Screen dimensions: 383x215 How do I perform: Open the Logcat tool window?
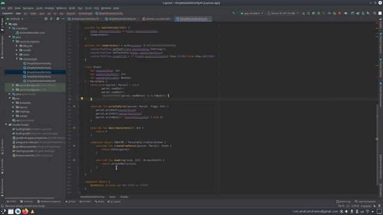[114, 202]
